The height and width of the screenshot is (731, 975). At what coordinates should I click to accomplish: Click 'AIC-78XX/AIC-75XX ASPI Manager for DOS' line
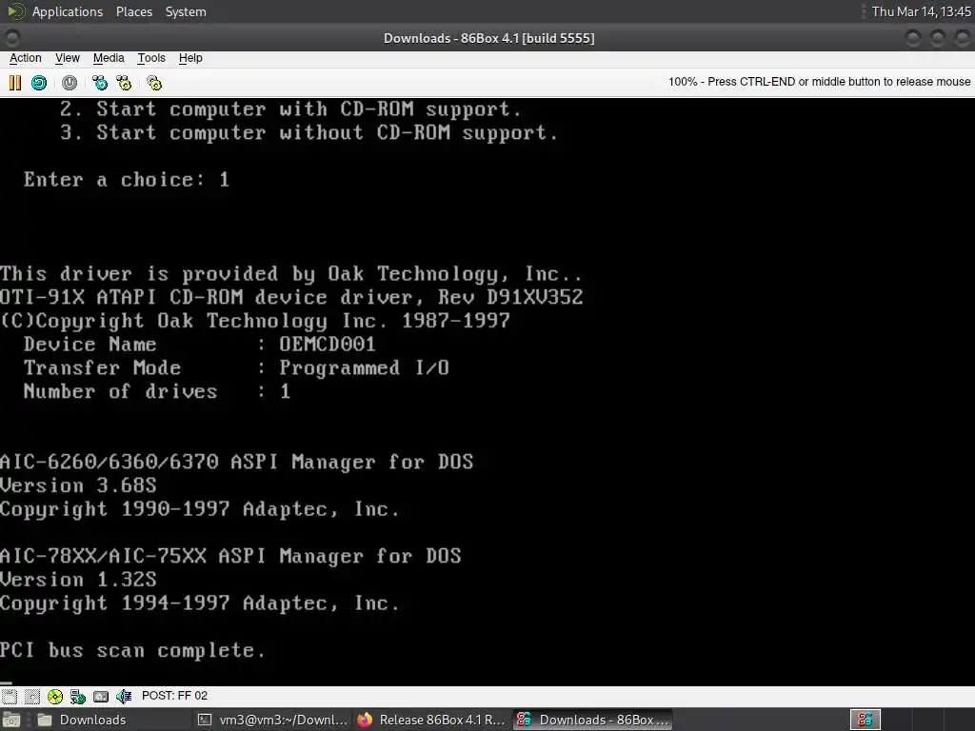tap(230, 556)
